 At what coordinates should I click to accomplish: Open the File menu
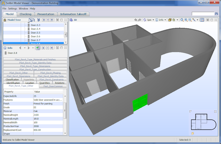point(4,9)
